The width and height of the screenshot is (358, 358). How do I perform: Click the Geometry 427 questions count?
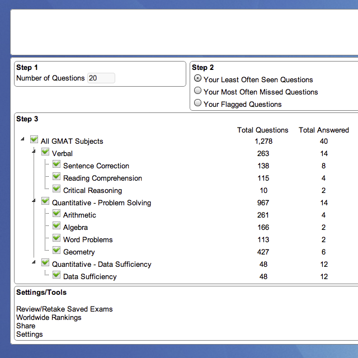point(263,252)
